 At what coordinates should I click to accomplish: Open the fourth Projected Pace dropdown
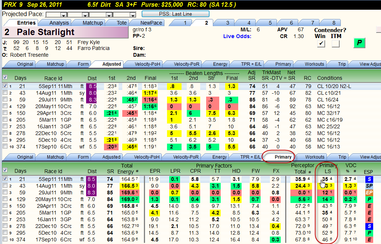[x=132, y=15]
